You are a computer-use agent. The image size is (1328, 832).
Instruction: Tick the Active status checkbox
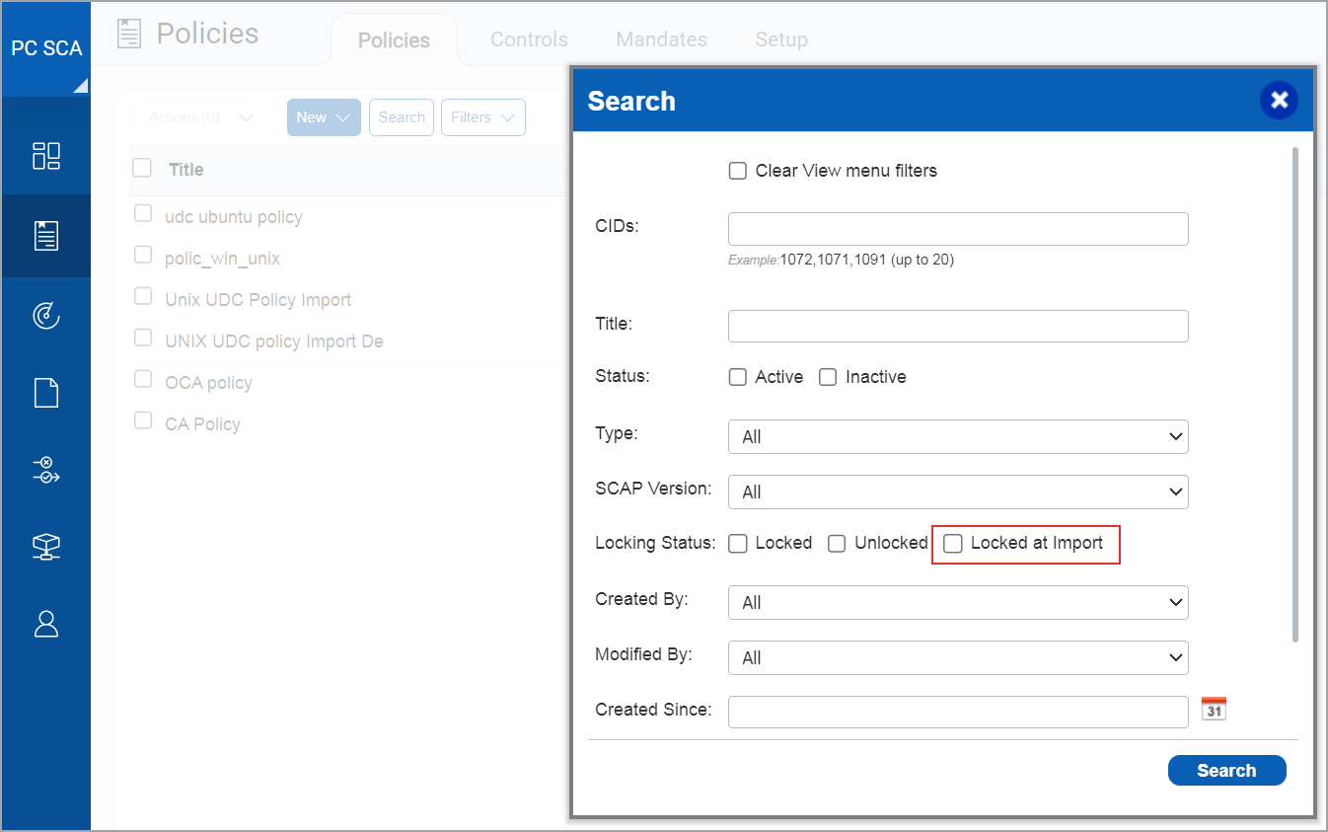(x=737, y=378)
